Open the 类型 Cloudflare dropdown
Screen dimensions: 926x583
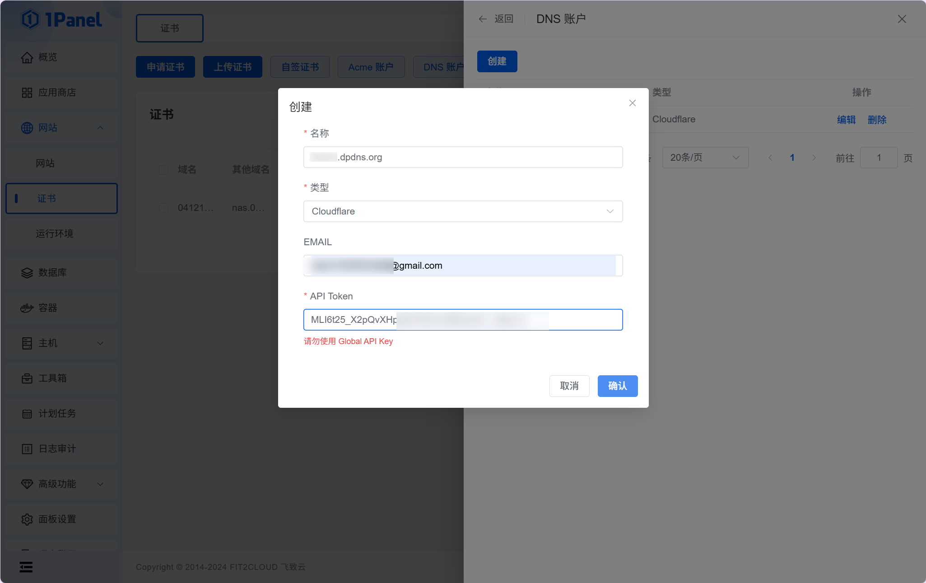[463, 211]
